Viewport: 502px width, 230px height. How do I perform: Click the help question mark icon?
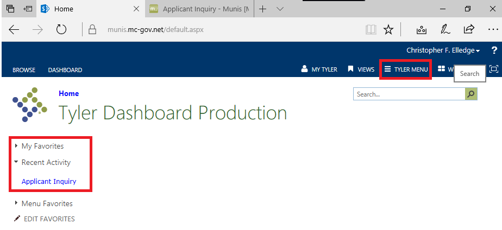pos(494,50)
